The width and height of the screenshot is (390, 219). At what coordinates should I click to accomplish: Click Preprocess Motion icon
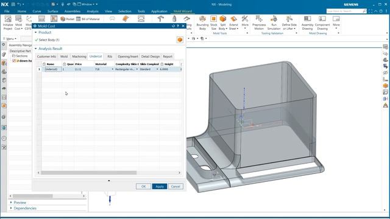point(259,19)
